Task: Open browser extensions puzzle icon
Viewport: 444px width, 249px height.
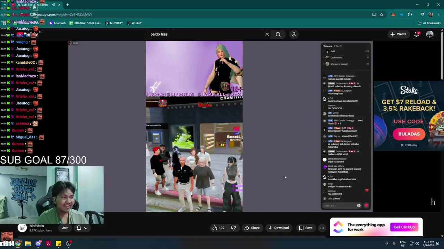Action: pos(410,15)
